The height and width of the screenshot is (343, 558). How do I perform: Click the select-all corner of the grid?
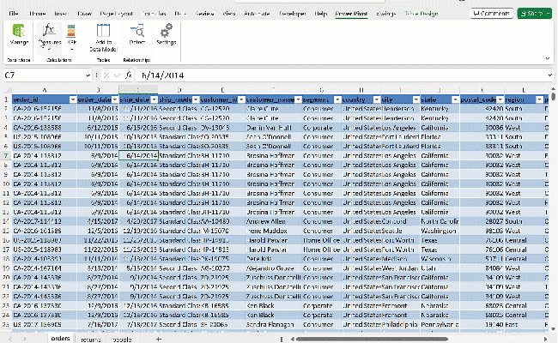8,90
